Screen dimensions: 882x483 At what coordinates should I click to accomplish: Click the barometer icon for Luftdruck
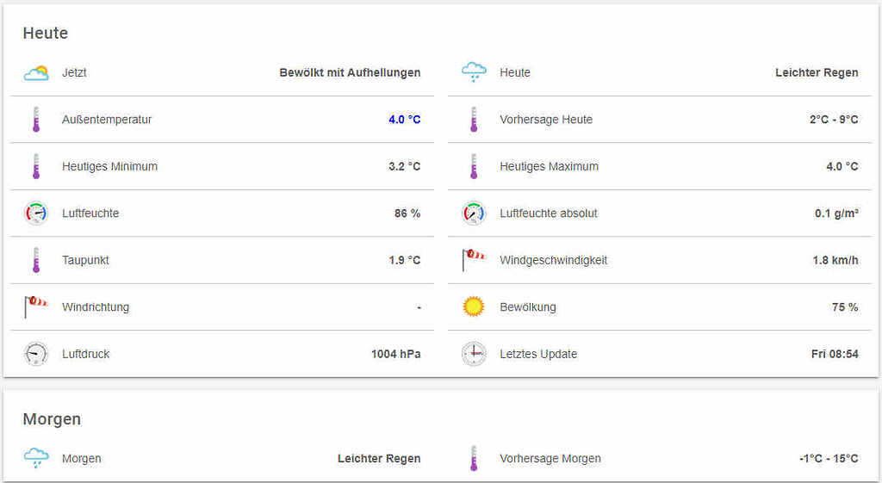(x=36, y=354)
